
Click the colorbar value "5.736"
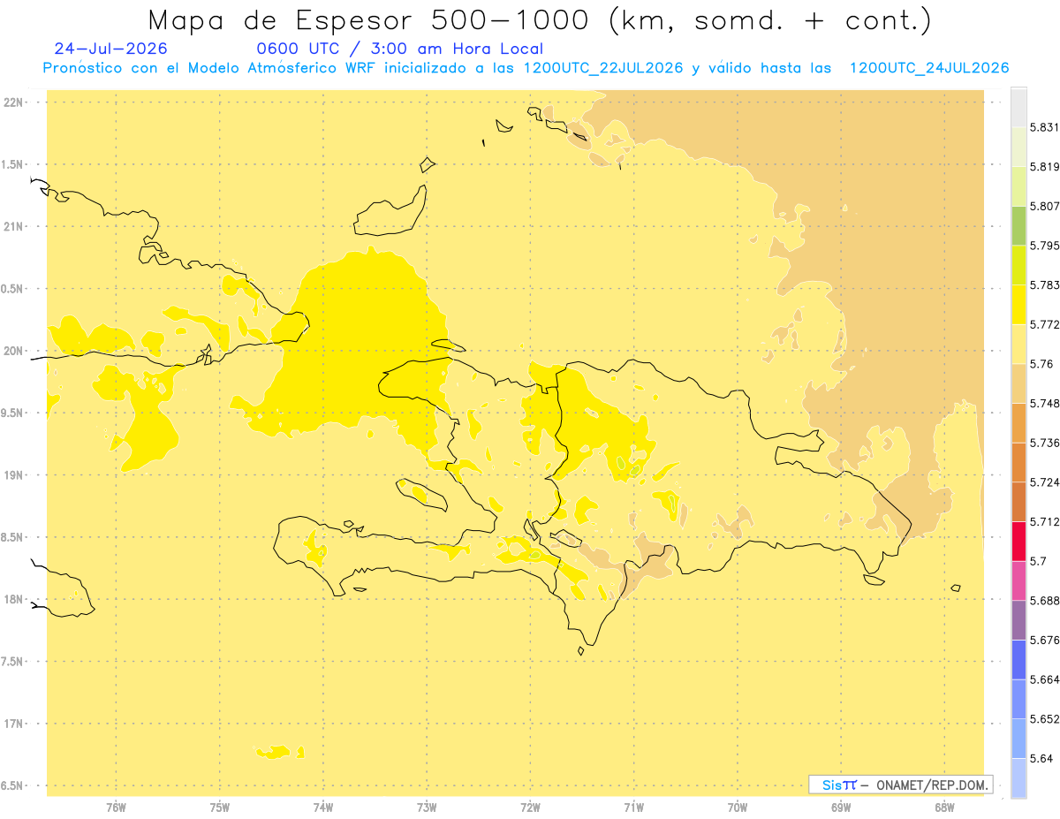pos(1045,443)
